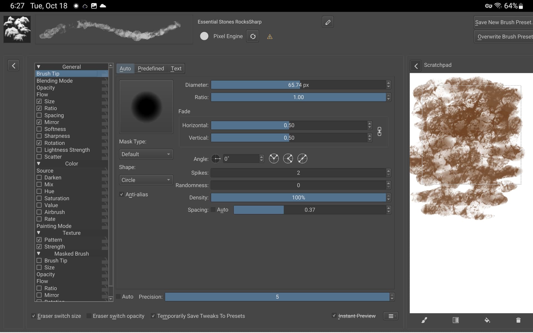Open the Mask Type Default dropdown
Viewport: 533px width, 333px height.
[x=146, y=154]
